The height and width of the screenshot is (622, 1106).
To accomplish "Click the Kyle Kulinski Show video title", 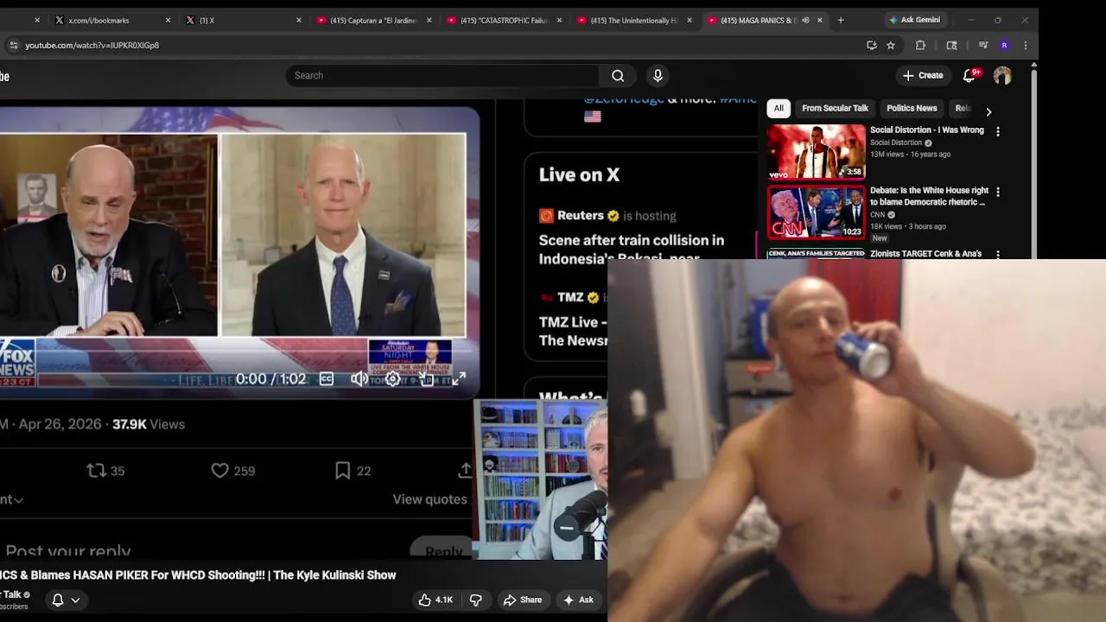I will click(198, 575).
